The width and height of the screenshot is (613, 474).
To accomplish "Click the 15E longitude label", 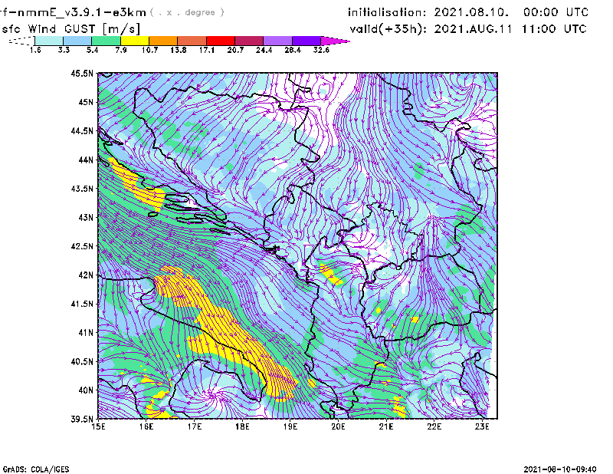I will click(x=98, y=426).
